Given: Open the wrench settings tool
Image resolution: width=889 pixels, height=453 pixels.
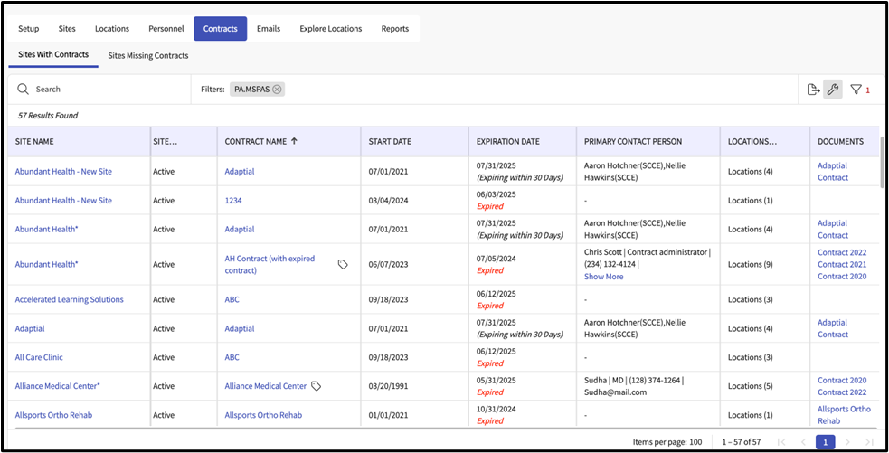Looking at the screenshot, I should (833, 90).
